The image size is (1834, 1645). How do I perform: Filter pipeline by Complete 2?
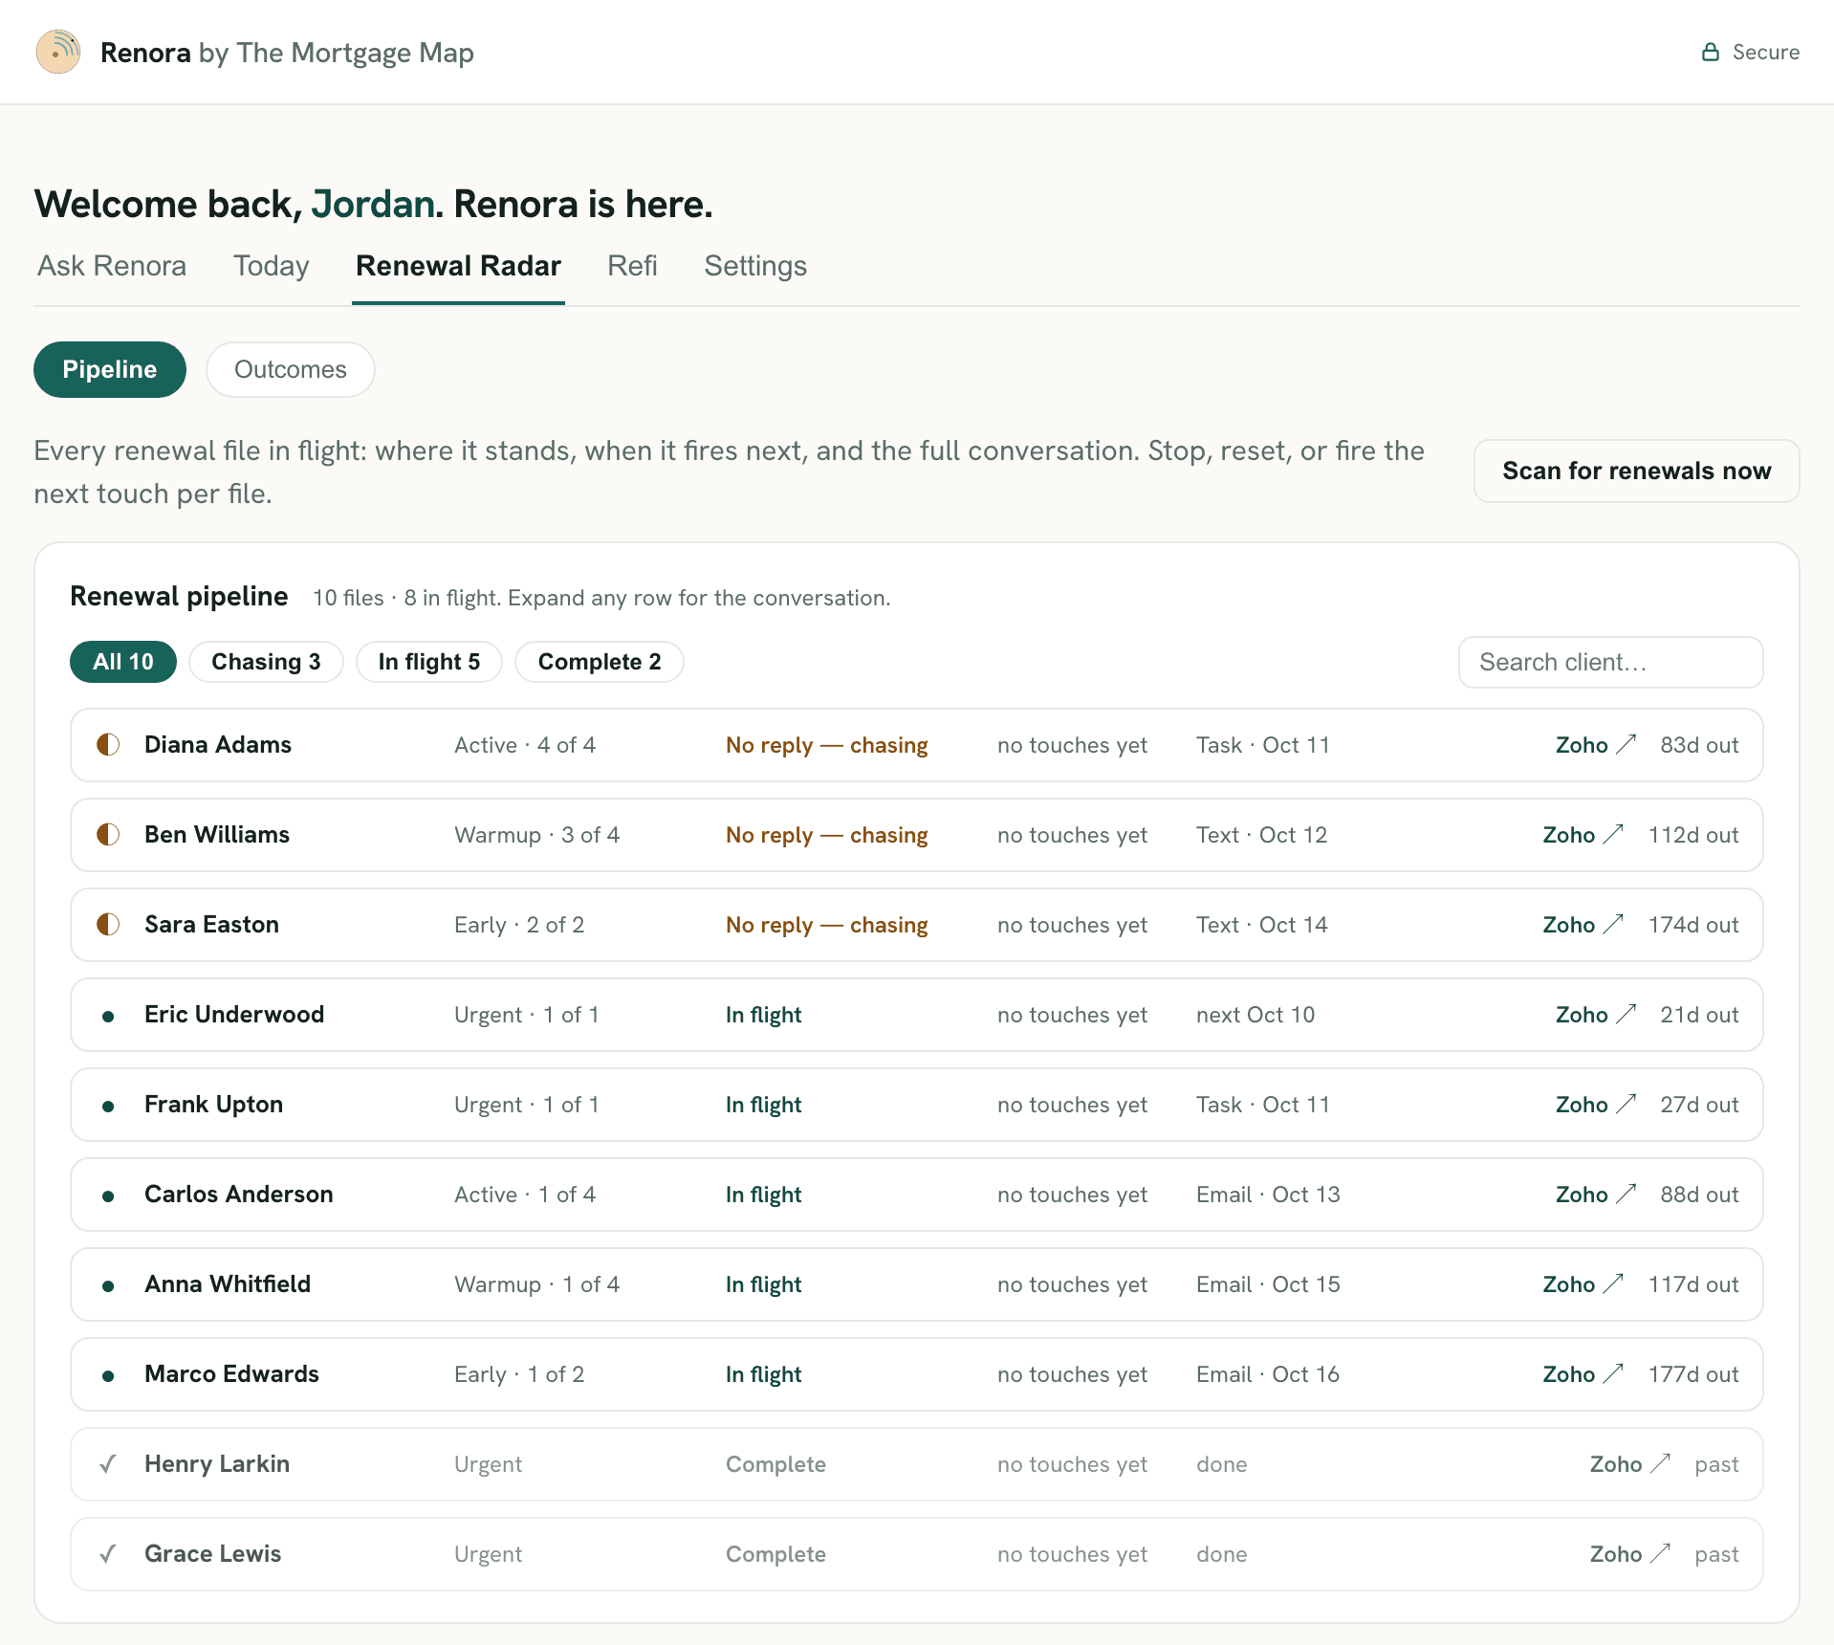[600, 662]
